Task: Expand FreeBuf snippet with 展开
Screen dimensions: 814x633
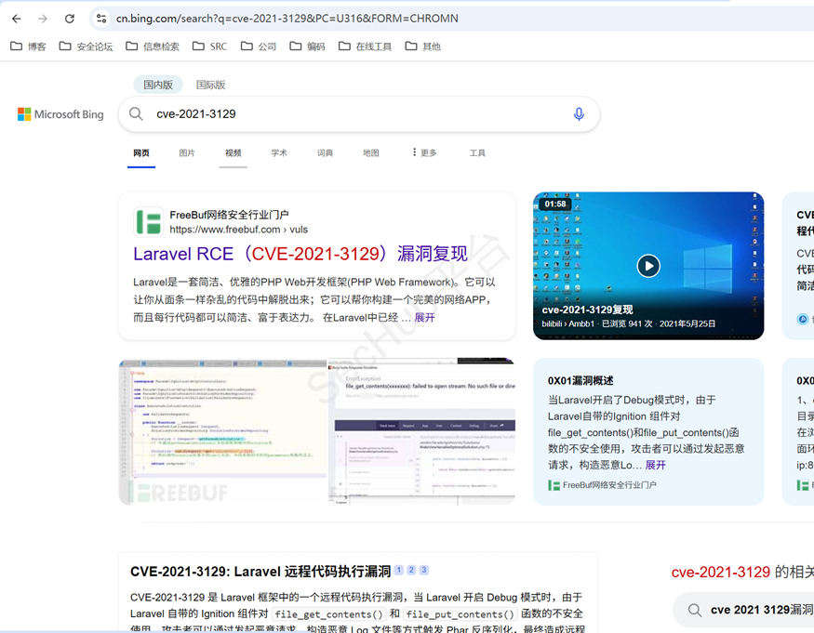Action: [424, 318]
